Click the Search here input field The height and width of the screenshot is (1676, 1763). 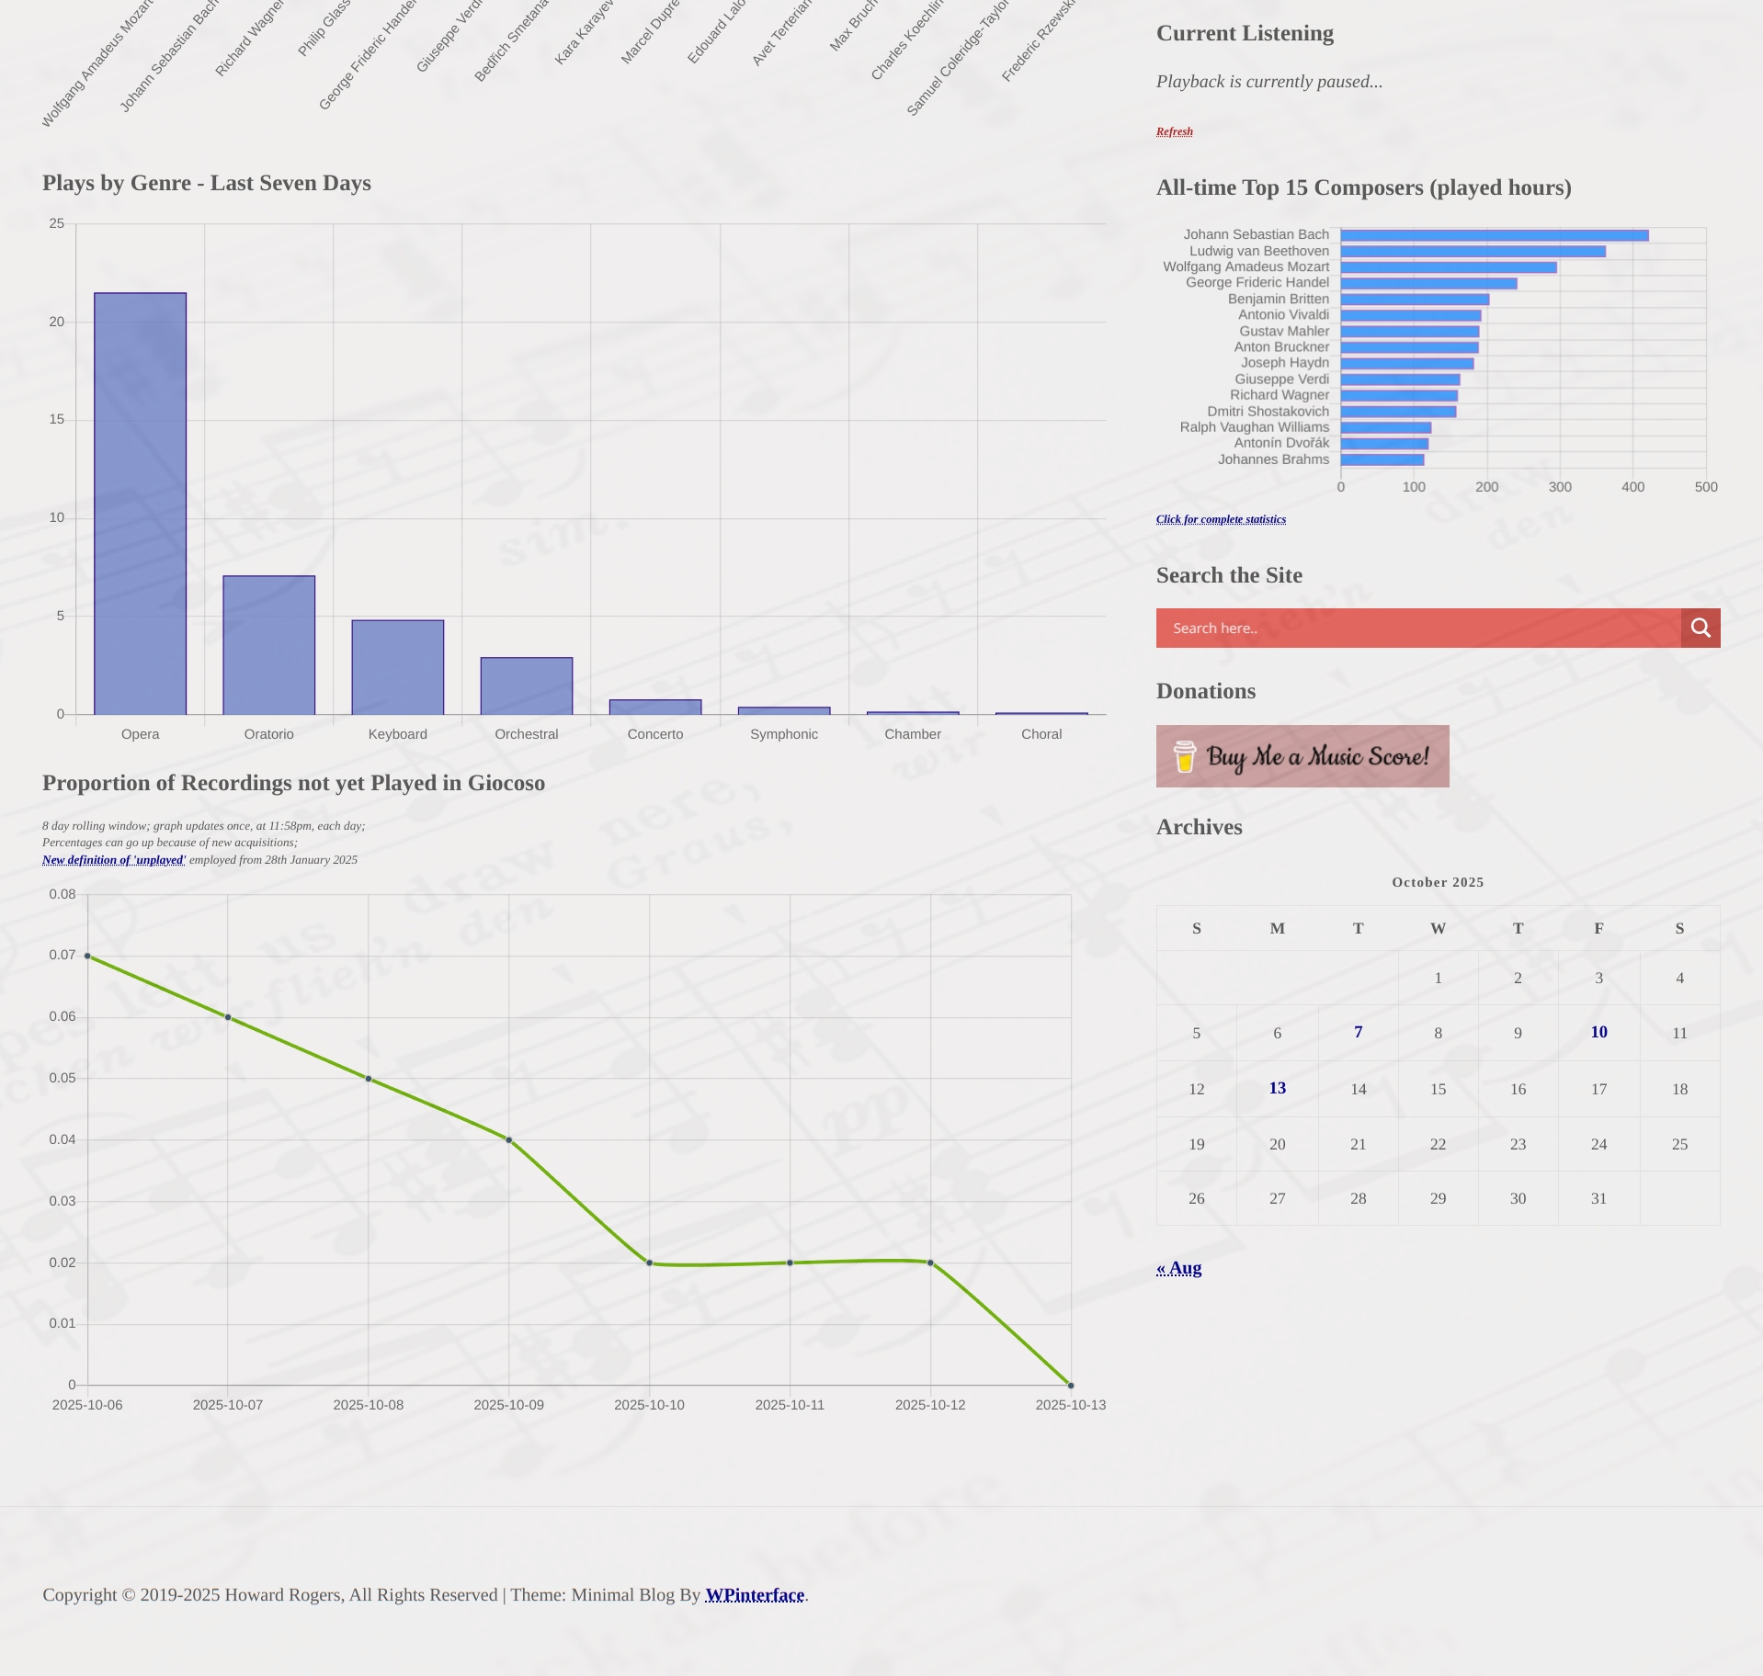pyautogui.click(x=1417, y=628)
